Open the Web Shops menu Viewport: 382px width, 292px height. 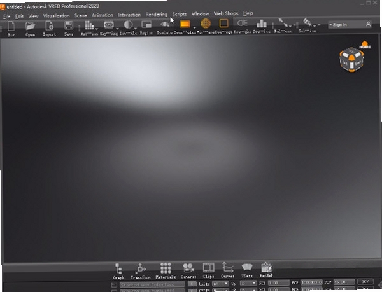[x=226, y=13]
